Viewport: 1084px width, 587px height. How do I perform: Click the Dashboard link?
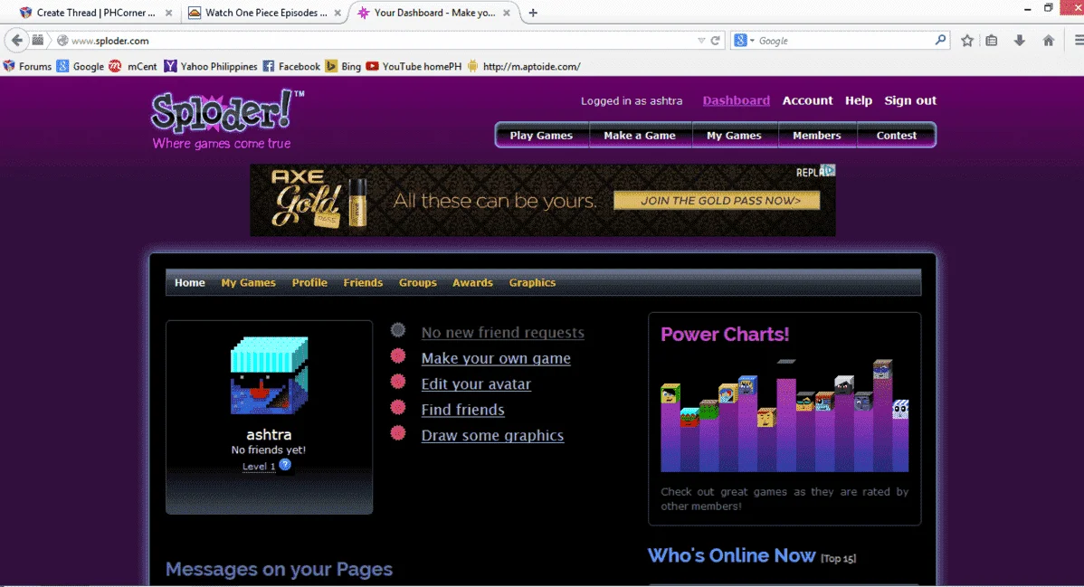(737, 101)
